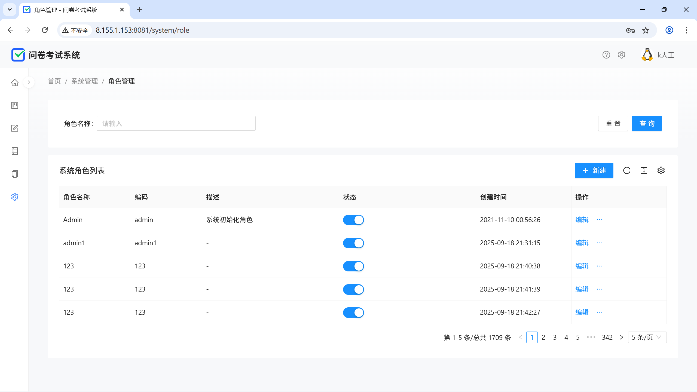Disable the admin1 role status switch
This screenshot has height=392, width=697.
pyautogui.click(x=353, y=243)
